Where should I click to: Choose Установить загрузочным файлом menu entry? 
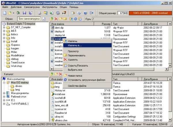87,80
